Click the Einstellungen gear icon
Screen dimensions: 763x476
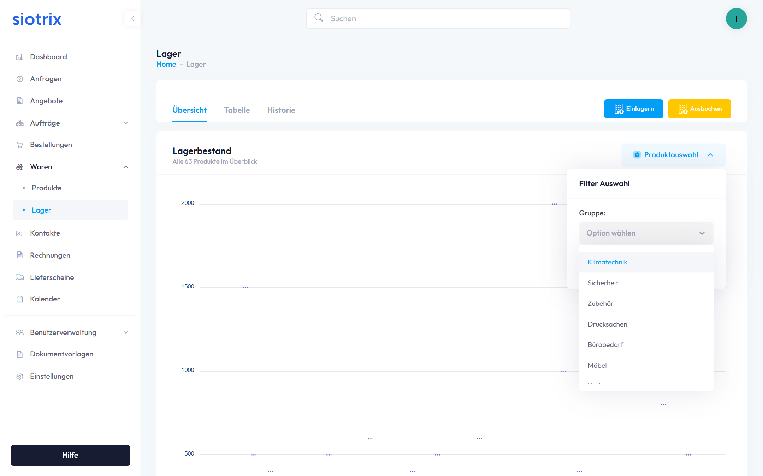coord(20,376)
